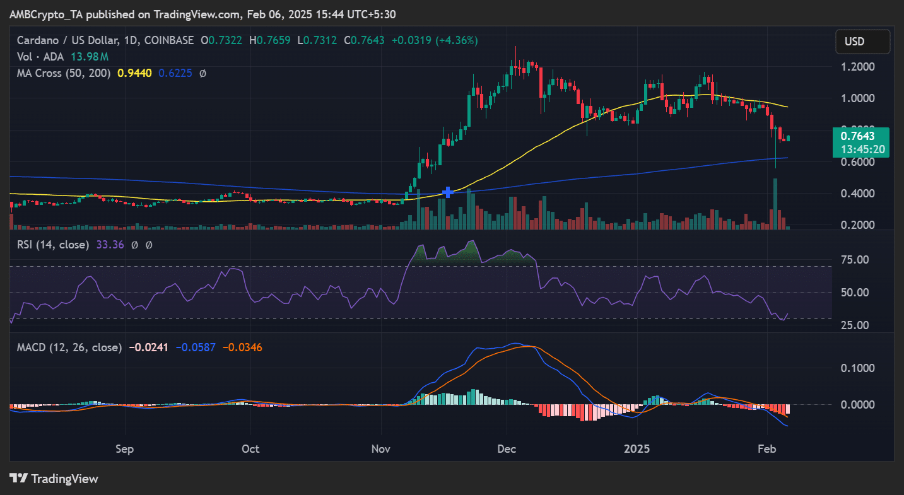Click the high price H0.7659
This screenshot has height=495, width=904.
271,40
